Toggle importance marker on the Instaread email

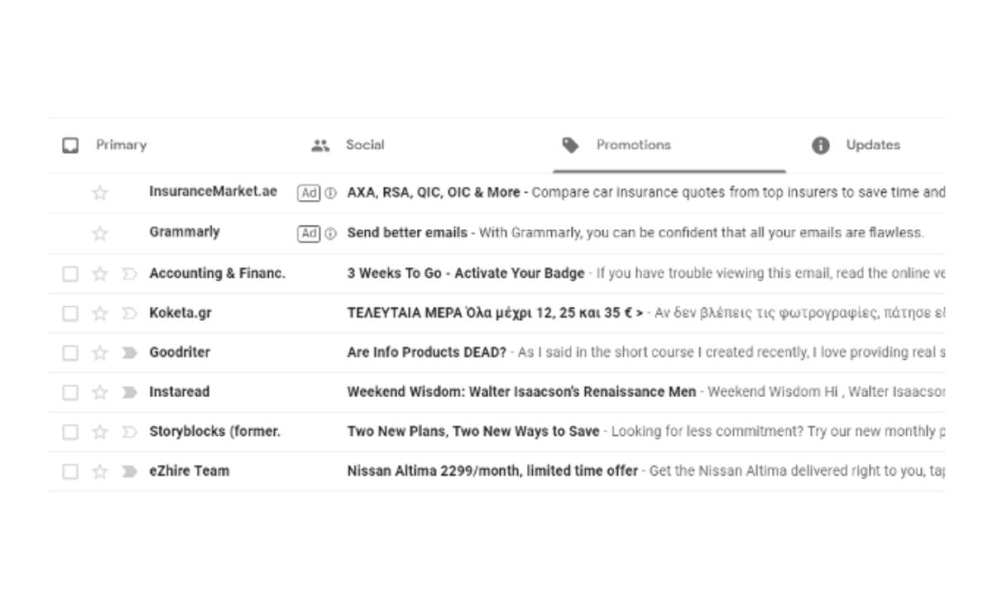pyautogui.click(x=129, y=392)
